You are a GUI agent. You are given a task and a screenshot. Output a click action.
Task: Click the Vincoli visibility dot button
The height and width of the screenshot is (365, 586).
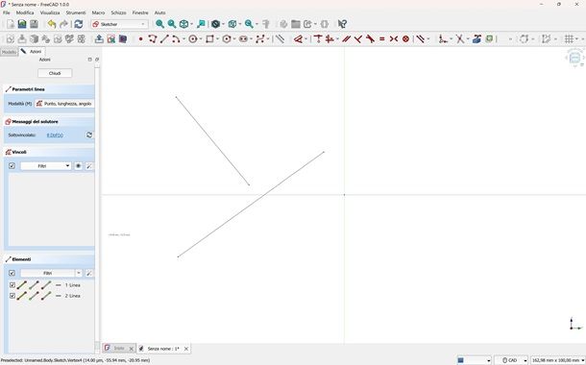pyautogui.click(x=78, y=166)
